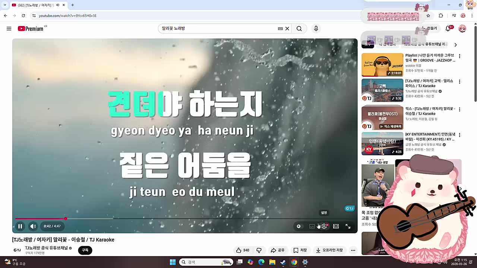Click 오프라인 저장 download button
Image resolution: width=477 pixels, height=268 pixels.
pyautogui.click(x=329, y=250)
